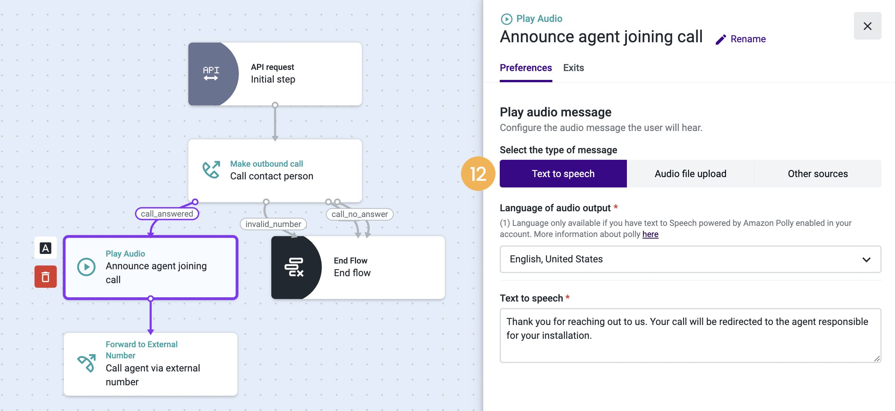
Task: Select the Call agent via external number node
Action: (x=151, y=364)
